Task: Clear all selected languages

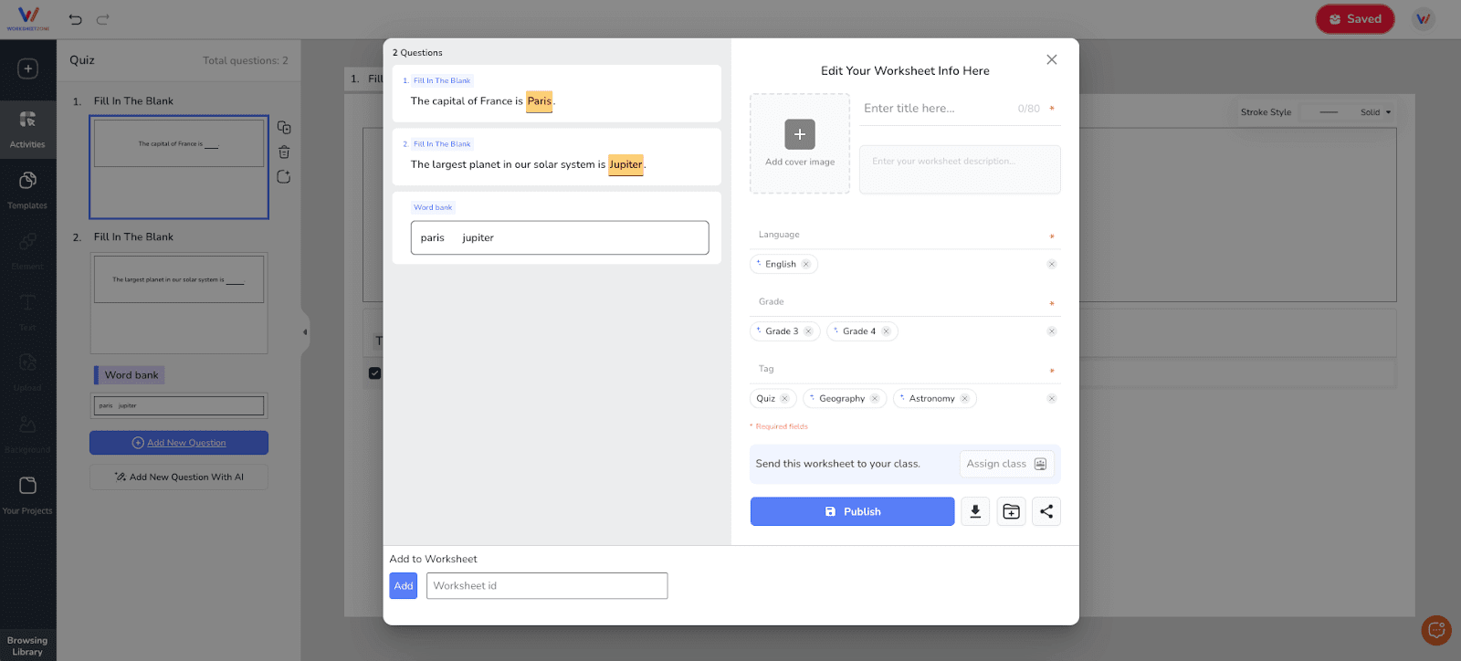Action: pos(1052,265)
